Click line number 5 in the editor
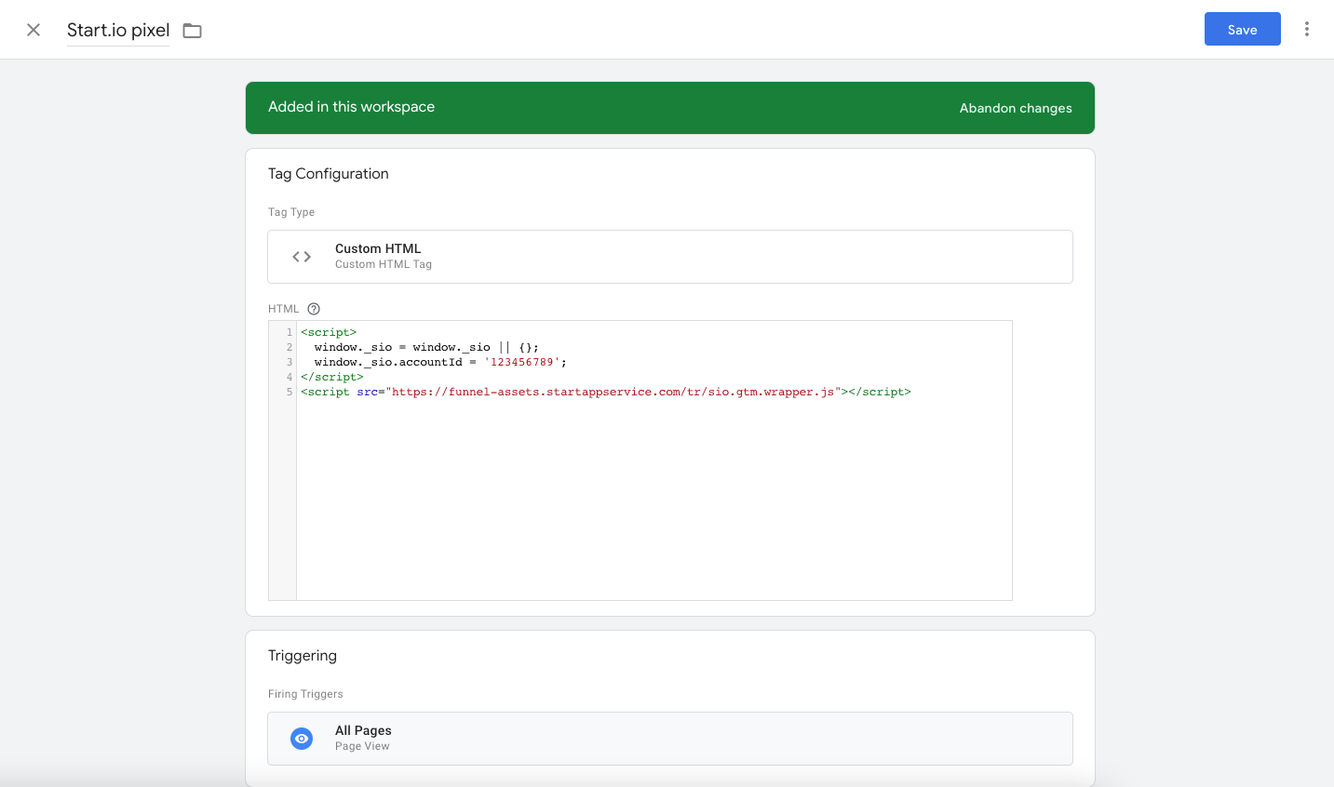The width and height of the screenshot is (1334, 787). (x=288, y=391)
